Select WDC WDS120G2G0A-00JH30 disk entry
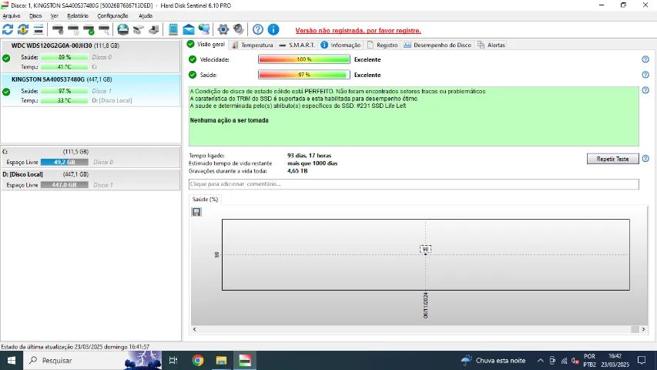The image size is (657, 370). tap(91, 56)
